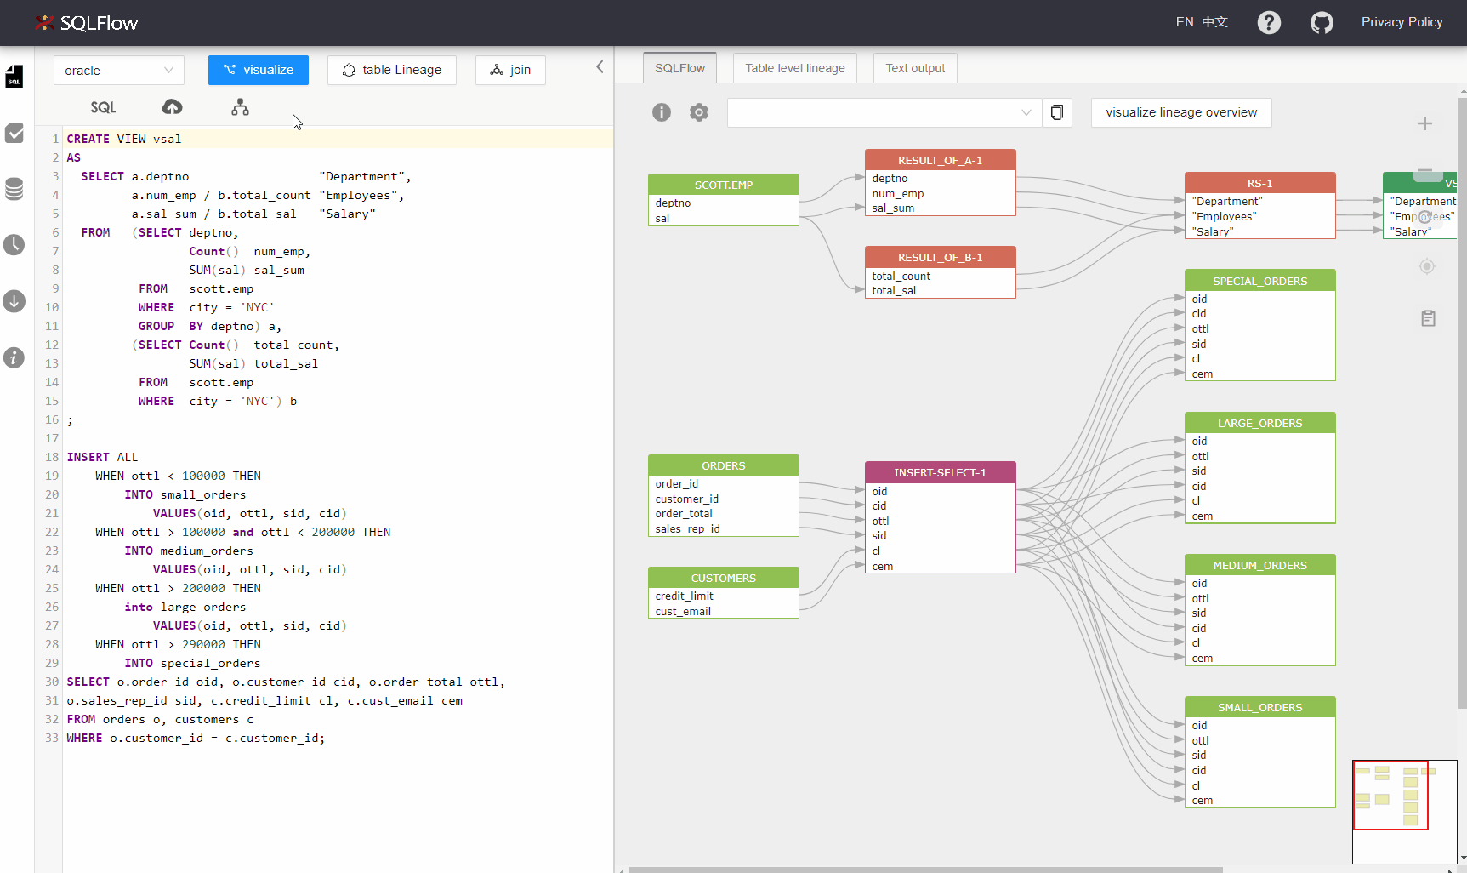Switch the interface language to 中文
Screen dimensions: 1467x873
(1215, 21)
